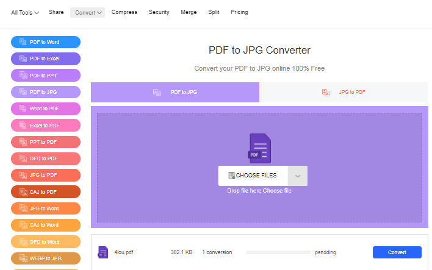Click the CAJ to Word sidebar icon
The height and width of the screenshot is (270, 432).
coord(23,225)
